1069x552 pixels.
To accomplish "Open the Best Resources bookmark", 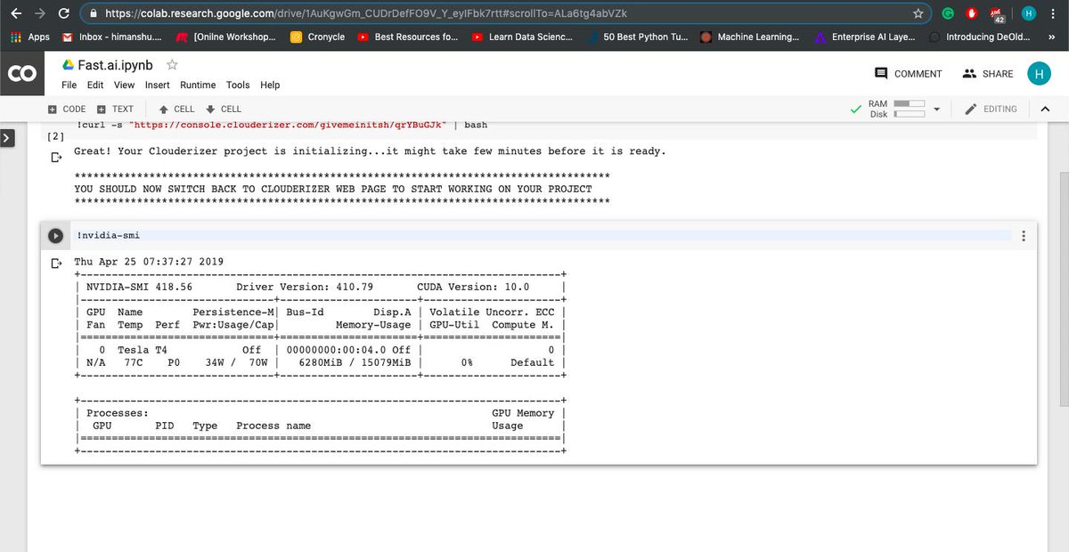I will [x=408, y=37].
